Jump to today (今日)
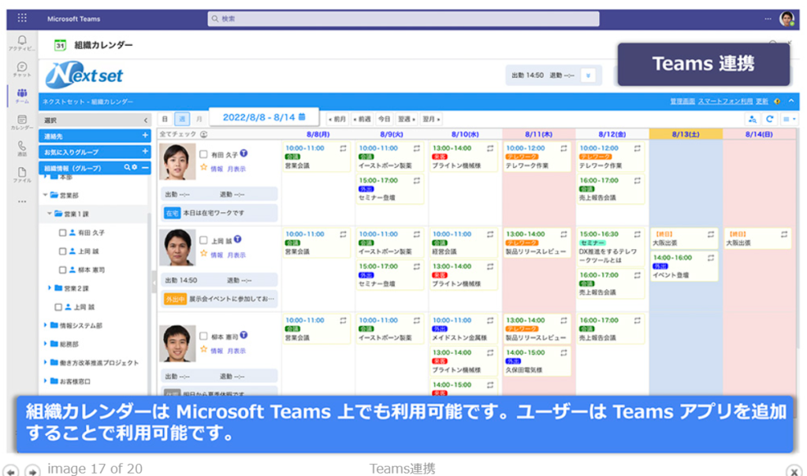Screen dimensions: 807x476 click(385, 119)
